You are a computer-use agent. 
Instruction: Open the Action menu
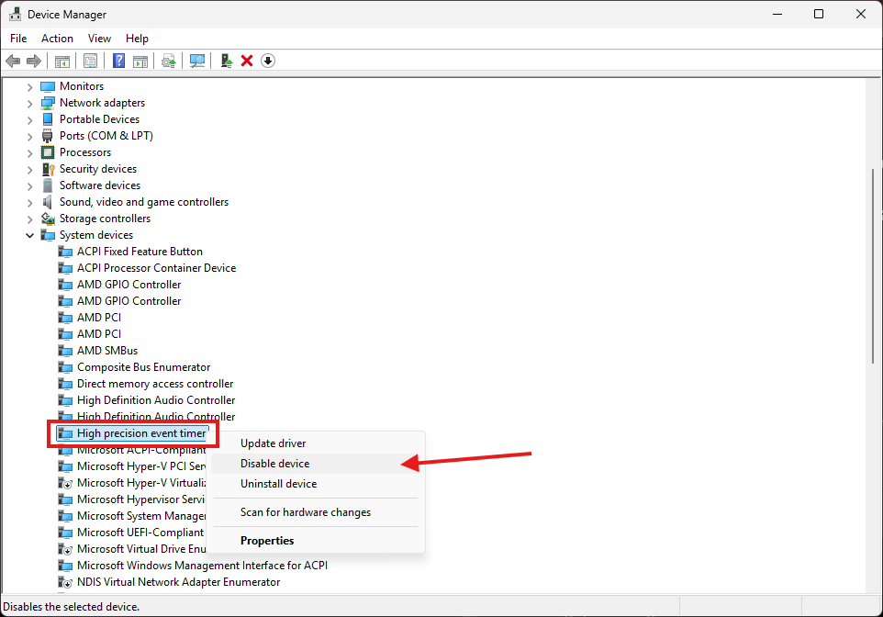[x=57, y=39]
